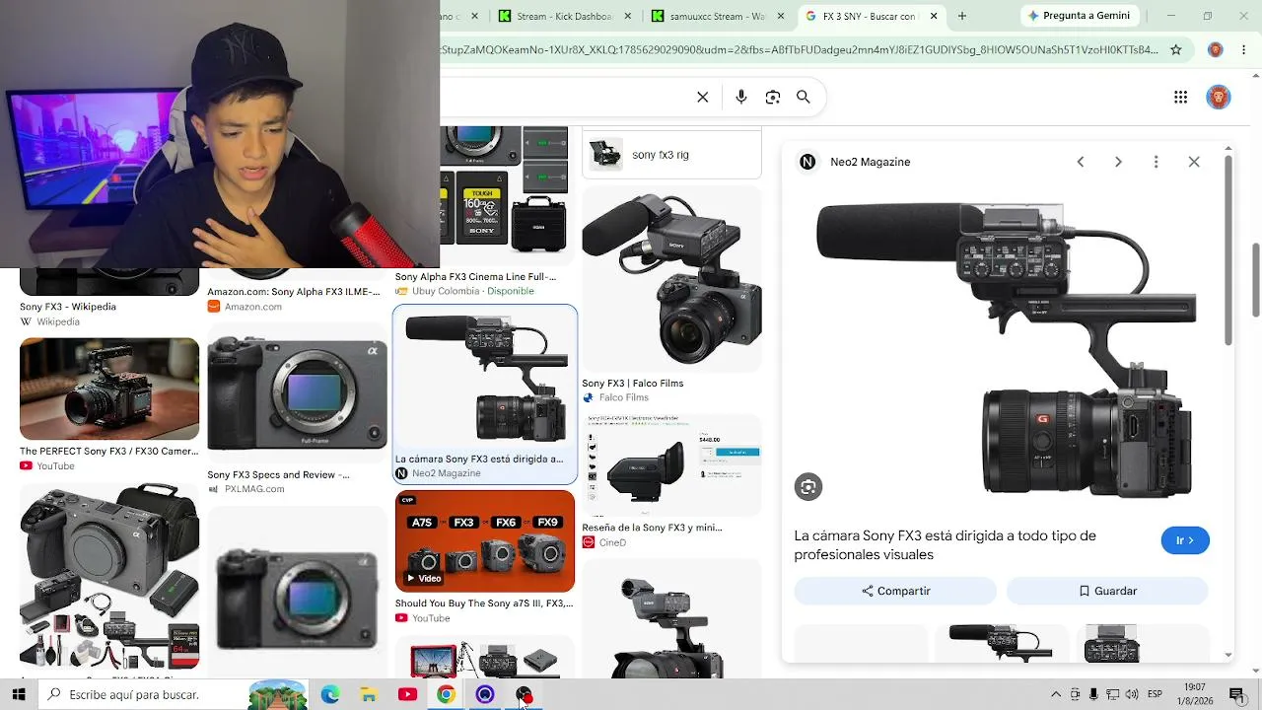Save the image with Guardar button

pyautogui.click(x=1107, y=591)
